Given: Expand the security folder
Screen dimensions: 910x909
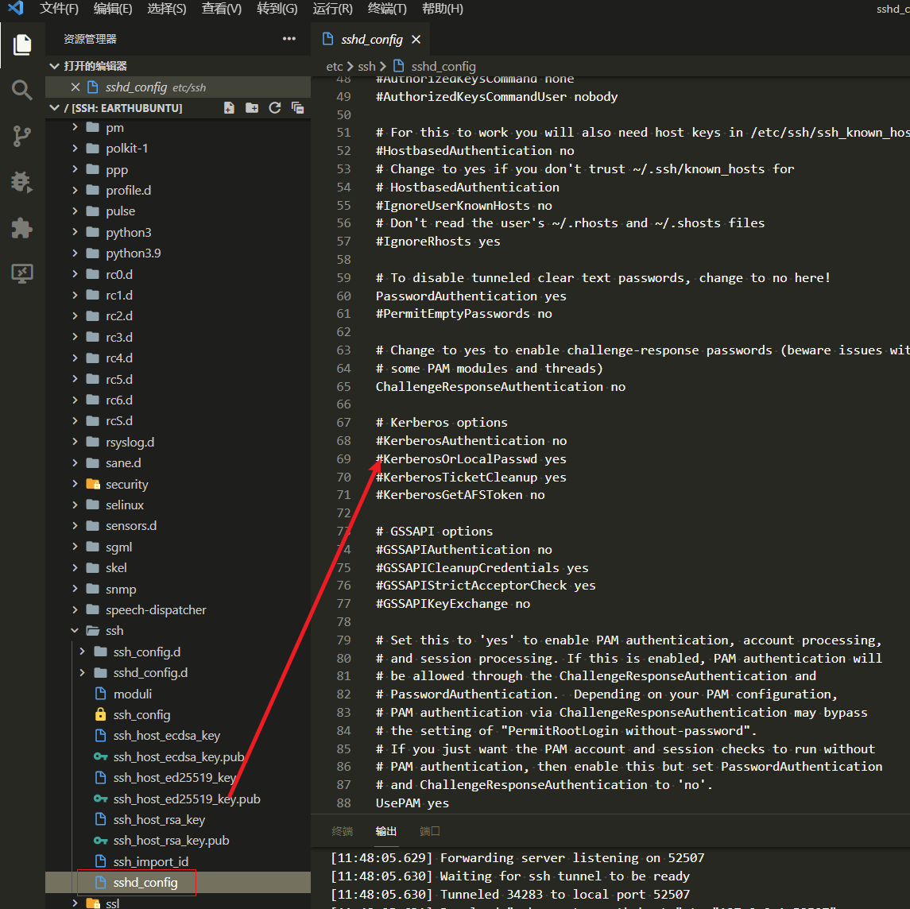Looking at the screenshot, I should [x=126, y=485].
